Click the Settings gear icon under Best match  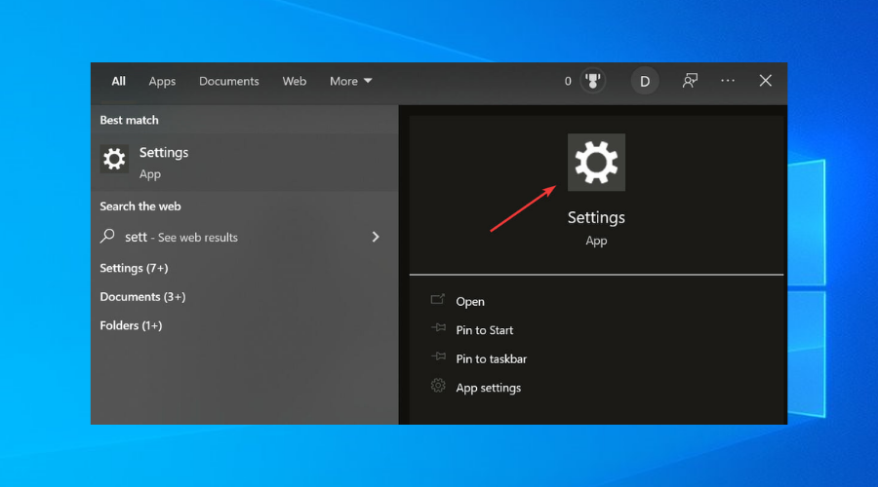[x=114, y=160]
